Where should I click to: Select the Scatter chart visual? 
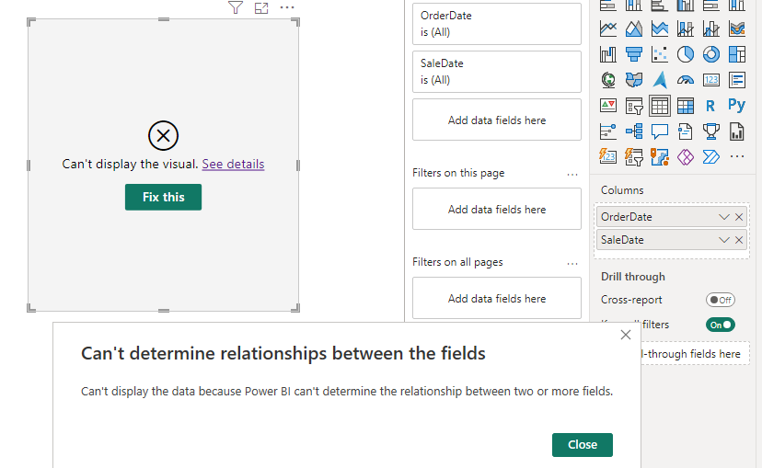[x=660, y=54]
